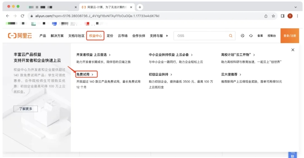Image resolution: width=304 pixels, height=158 pixels.
Task: Open the 文档与社区 menu
Action: (76, 36)
